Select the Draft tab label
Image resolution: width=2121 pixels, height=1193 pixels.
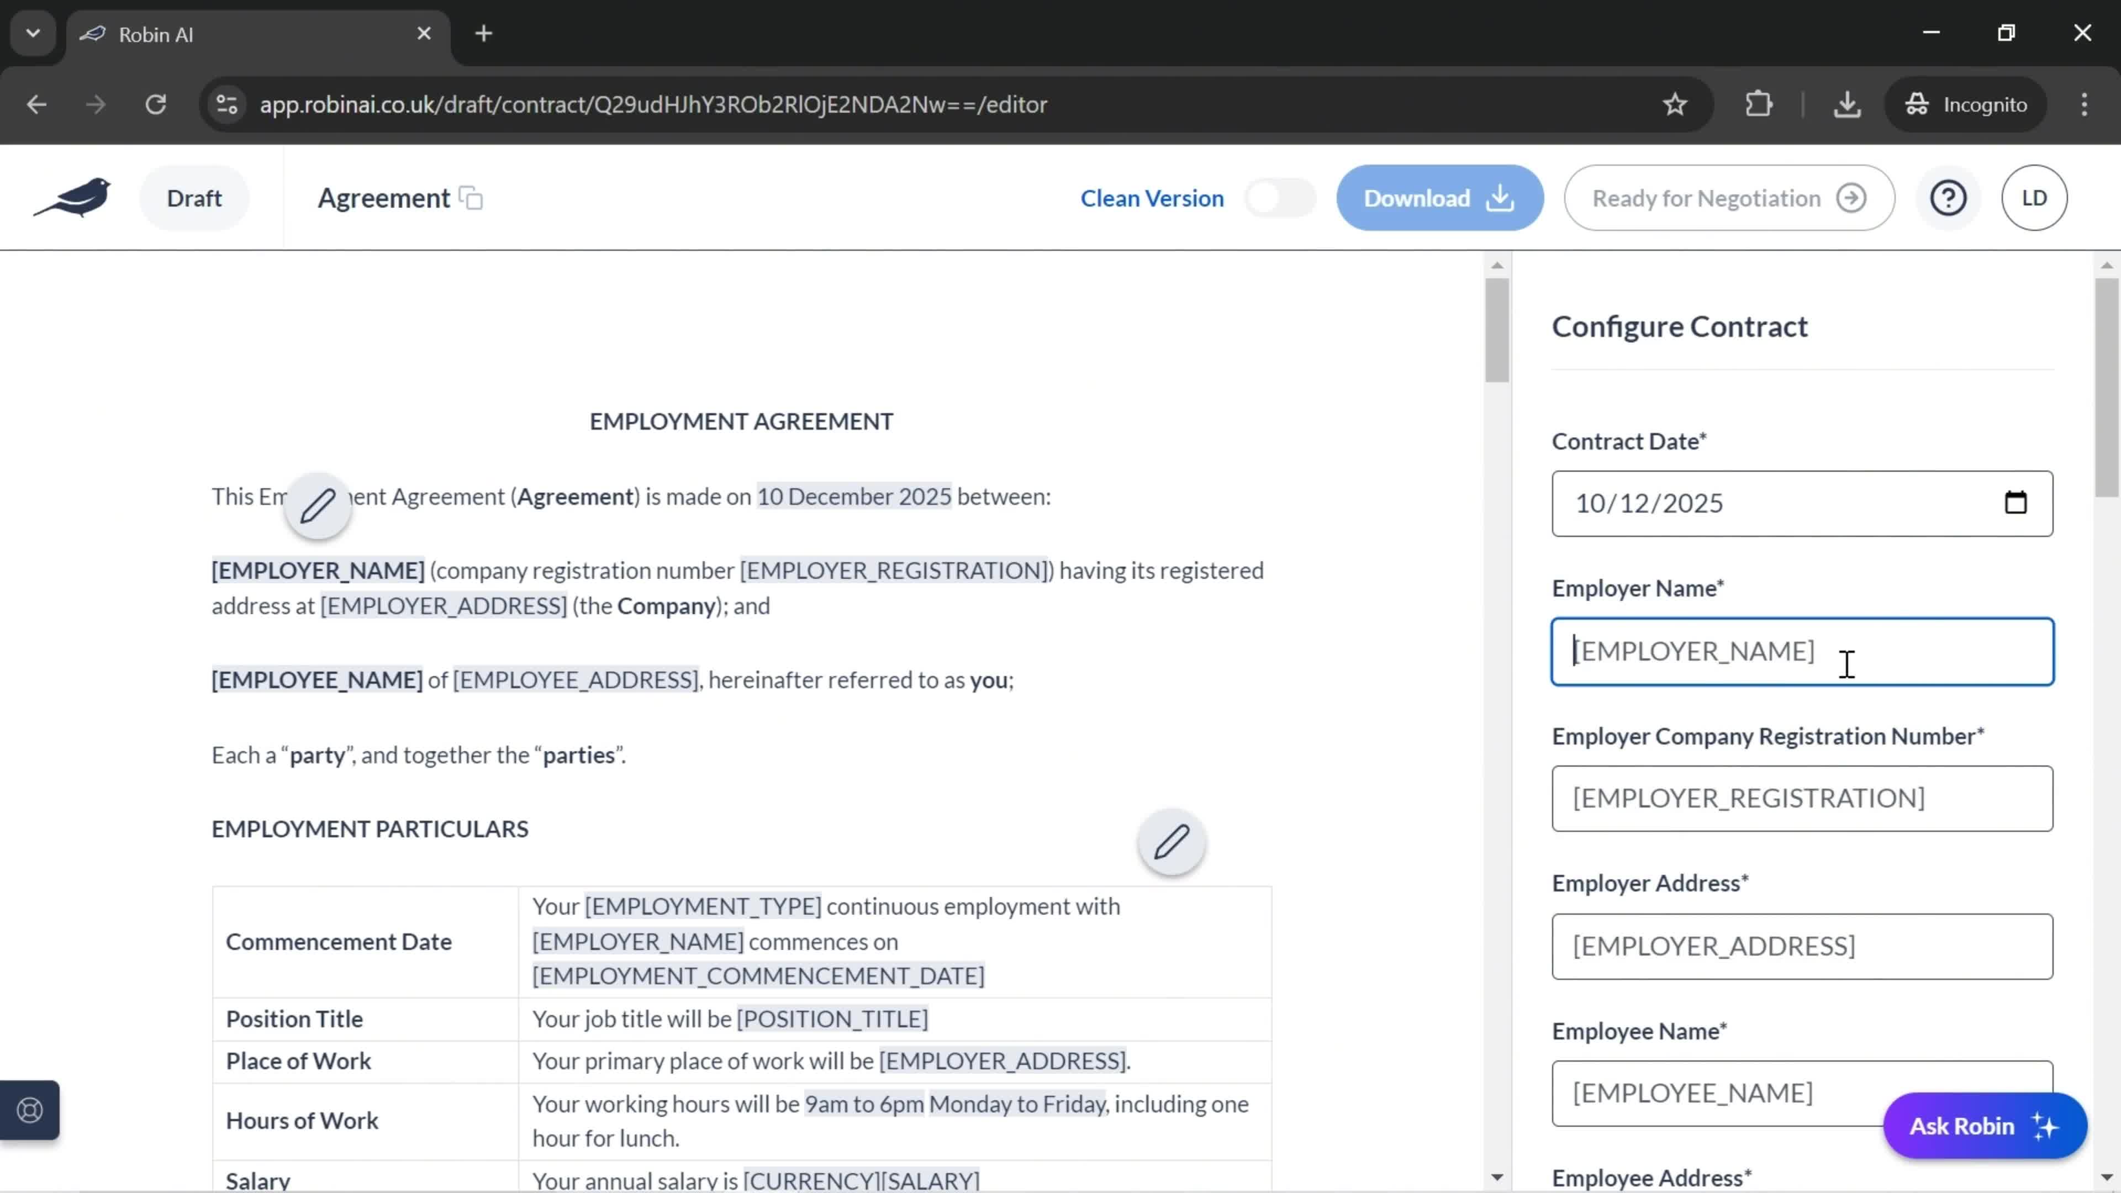click(194, 197)
